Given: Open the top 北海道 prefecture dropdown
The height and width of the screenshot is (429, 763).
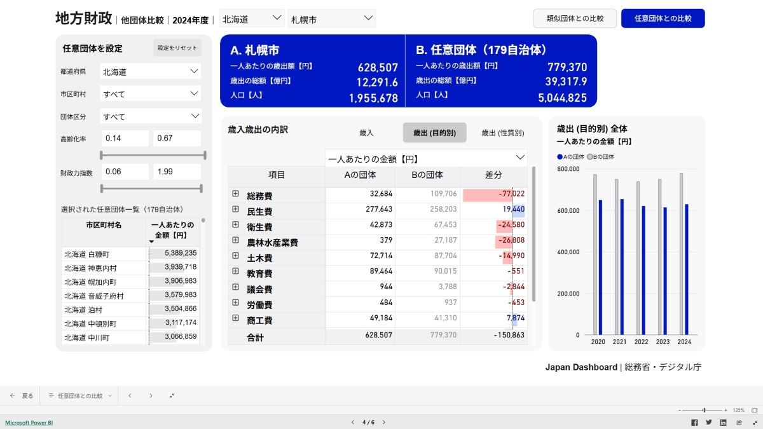Looking at the screenshot, I should click(252, 18).
